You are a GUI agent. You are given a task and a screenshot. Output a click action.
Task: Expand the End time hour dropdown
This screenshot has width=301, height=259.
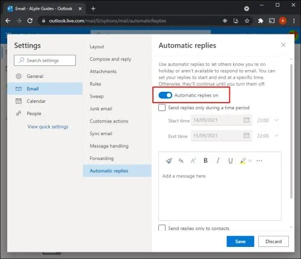(276, 136)
